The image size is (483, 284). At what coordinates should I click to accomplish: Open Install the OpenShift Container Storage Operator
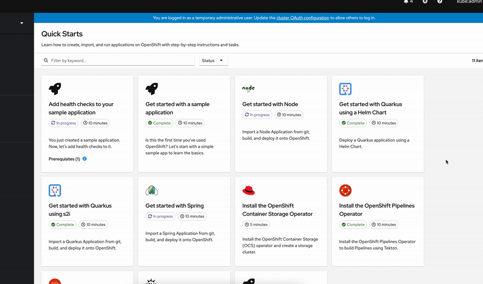pyautogui.click(x=277, y=209)
